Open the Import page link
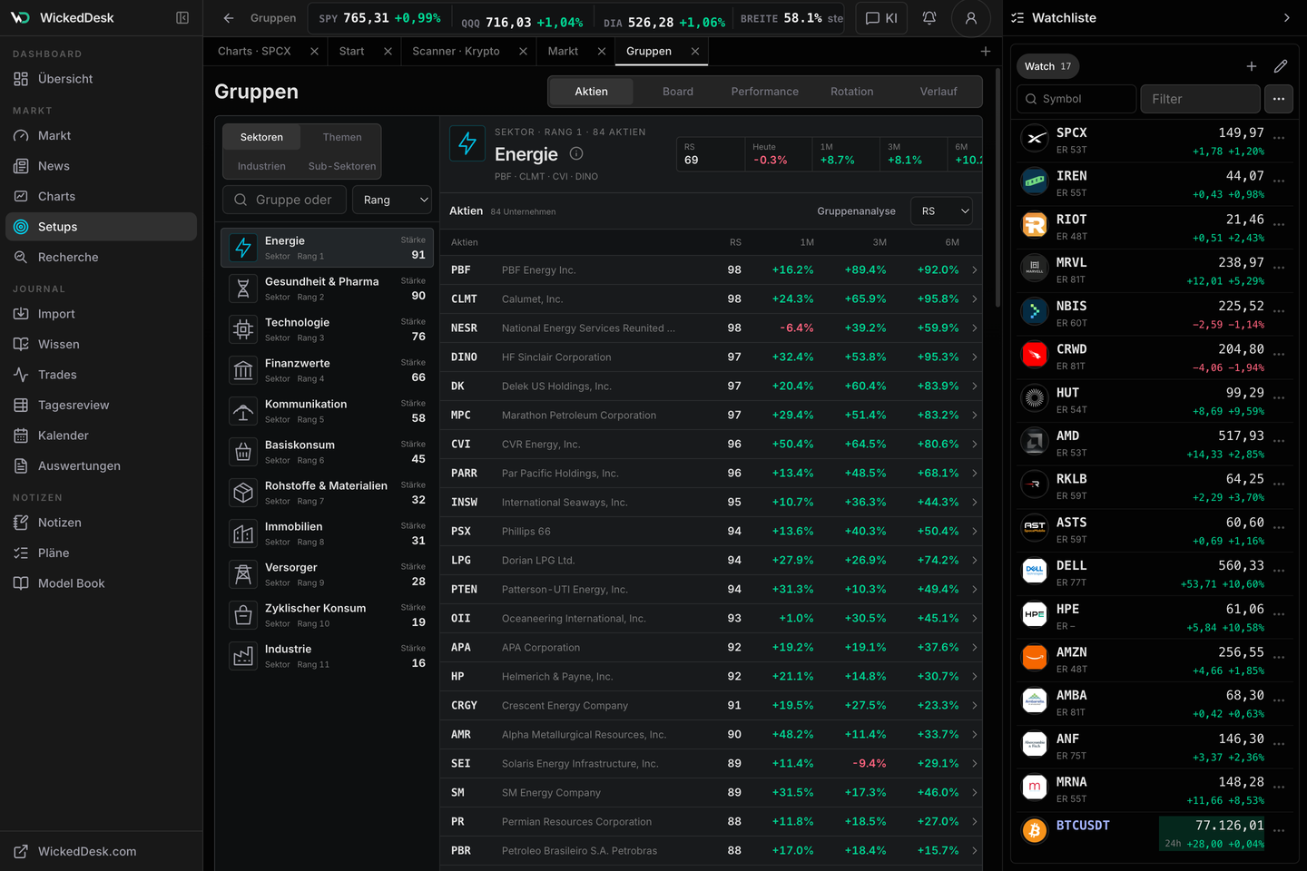Image resolution: width=1307 pixels, height=871 pixels. click(x=101, y=314)
